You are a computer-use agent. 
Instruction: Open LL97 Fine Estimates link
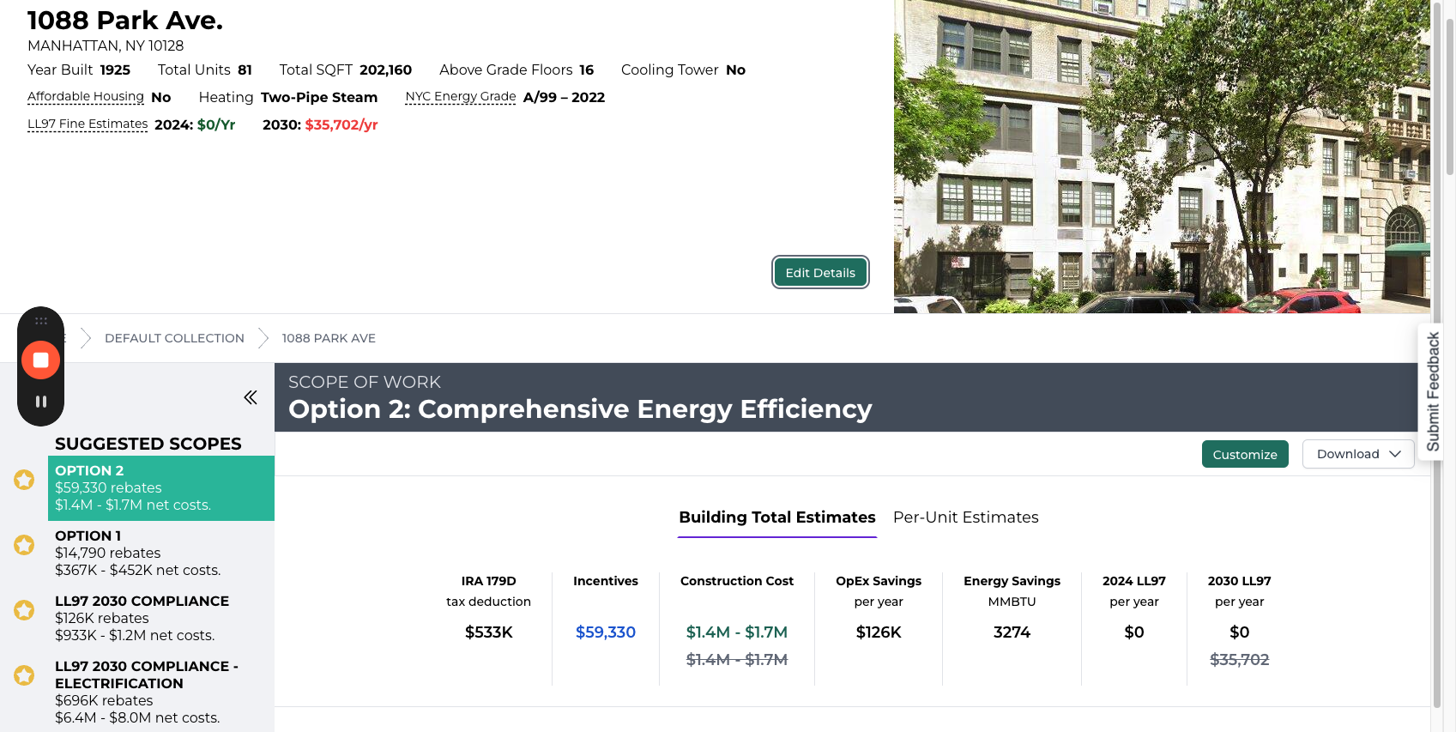click(x=88, y=124)
